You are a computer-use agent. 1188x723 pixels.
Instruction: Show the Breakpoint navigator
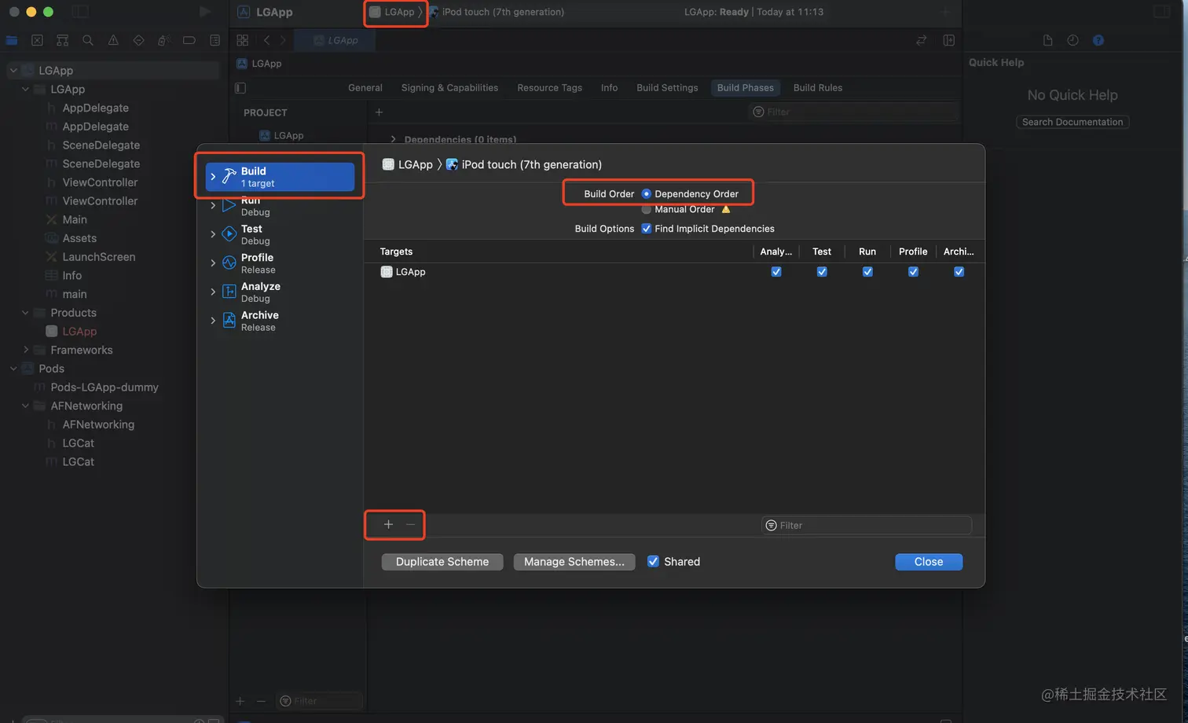(189, 40)
